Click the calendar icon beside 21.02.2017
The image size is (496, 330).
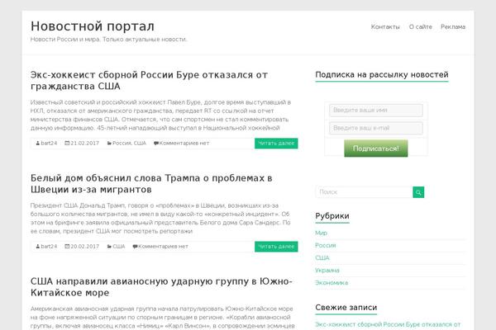click(x=67, y=143)
